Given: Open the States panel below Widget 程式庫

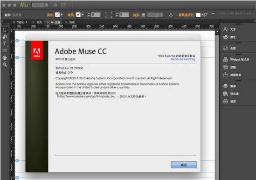Looking at the screenshot, I should pos(226,67).
